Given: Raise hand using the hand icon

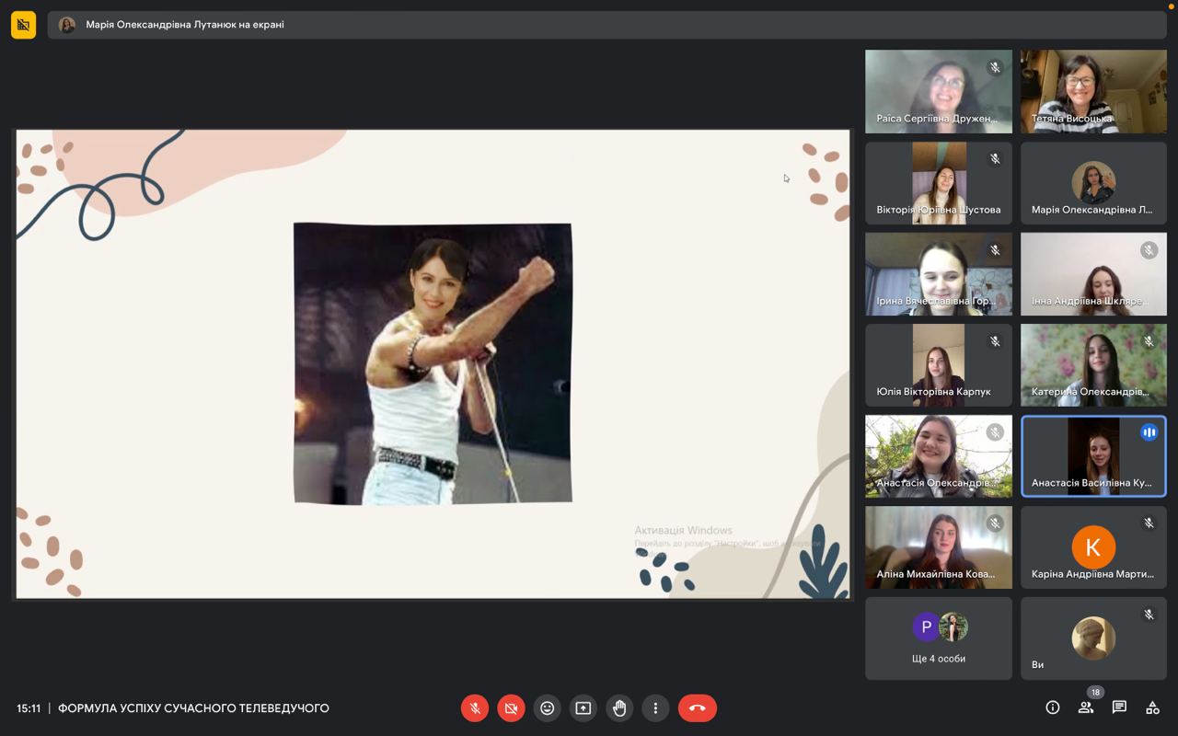Looking at the screenshot, I should 619,708.
